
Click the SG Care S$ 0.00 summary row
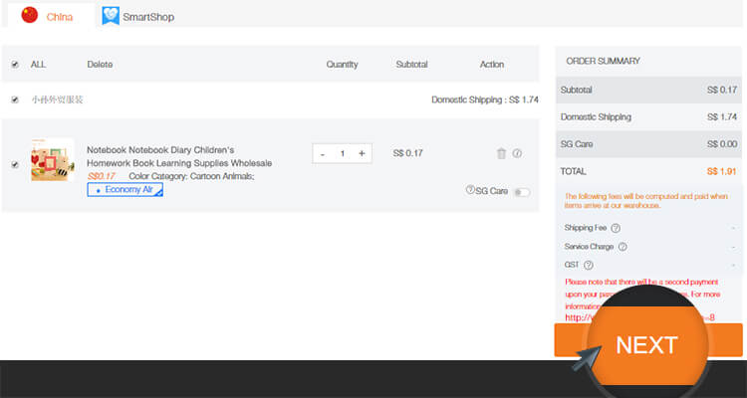pos(648,143)
